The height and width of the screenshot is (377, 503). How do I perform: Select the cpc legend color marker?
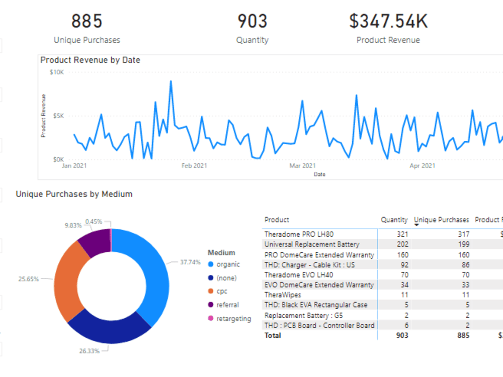pyautogui.click(x=212, y=291)
